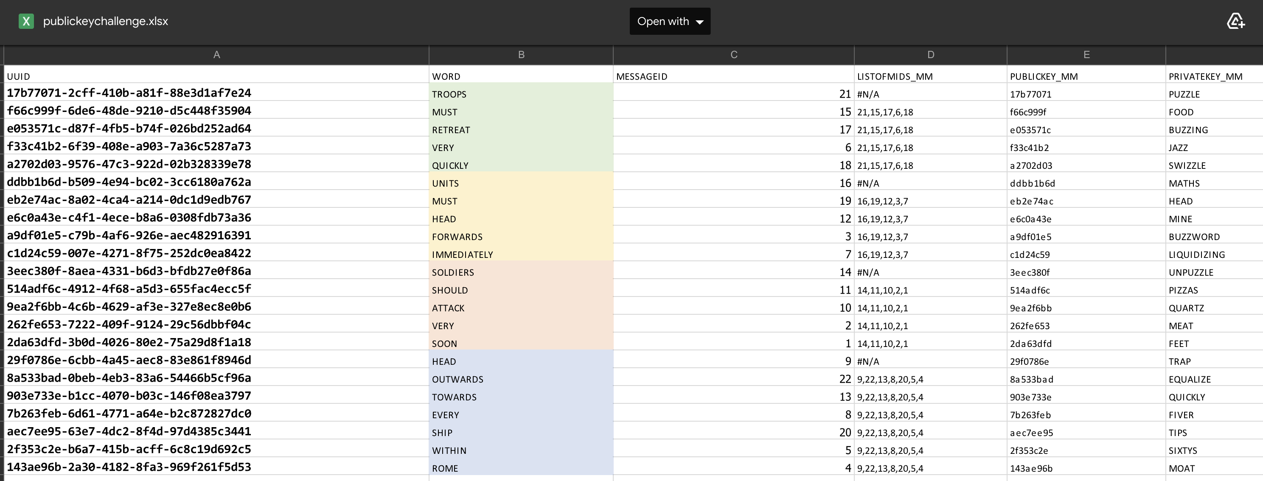Click the 'Open with' dropdown arrow
The width and height of the screenshot is (1263, 481).
click(700, 22)
